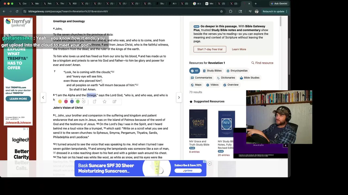348x195 pixels.
Task: Click the Grace and Truth book cover
Action: (x=198, y=124)
